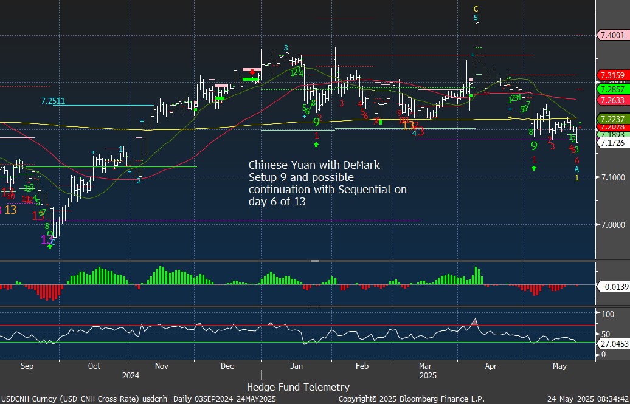This screenshot has width=630, height=404.
Task: Click the green up arrow below September low
Action: click(x=50, y=247)
